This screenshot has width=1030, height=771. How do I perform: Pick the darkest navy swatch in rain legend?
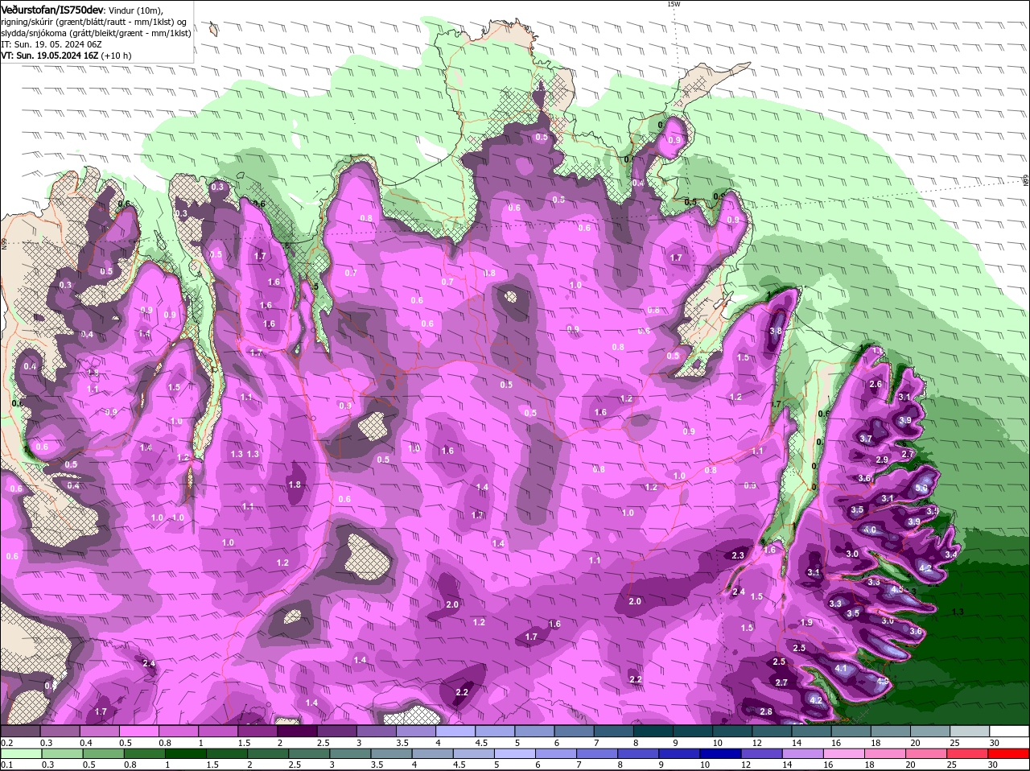[x=720, y=753]
